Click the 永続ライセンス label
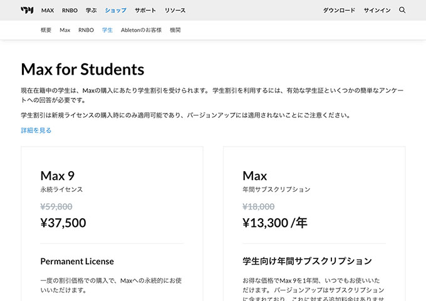This screenshot has height=301, width=426. pyautogui.click(x=61, y=189)
